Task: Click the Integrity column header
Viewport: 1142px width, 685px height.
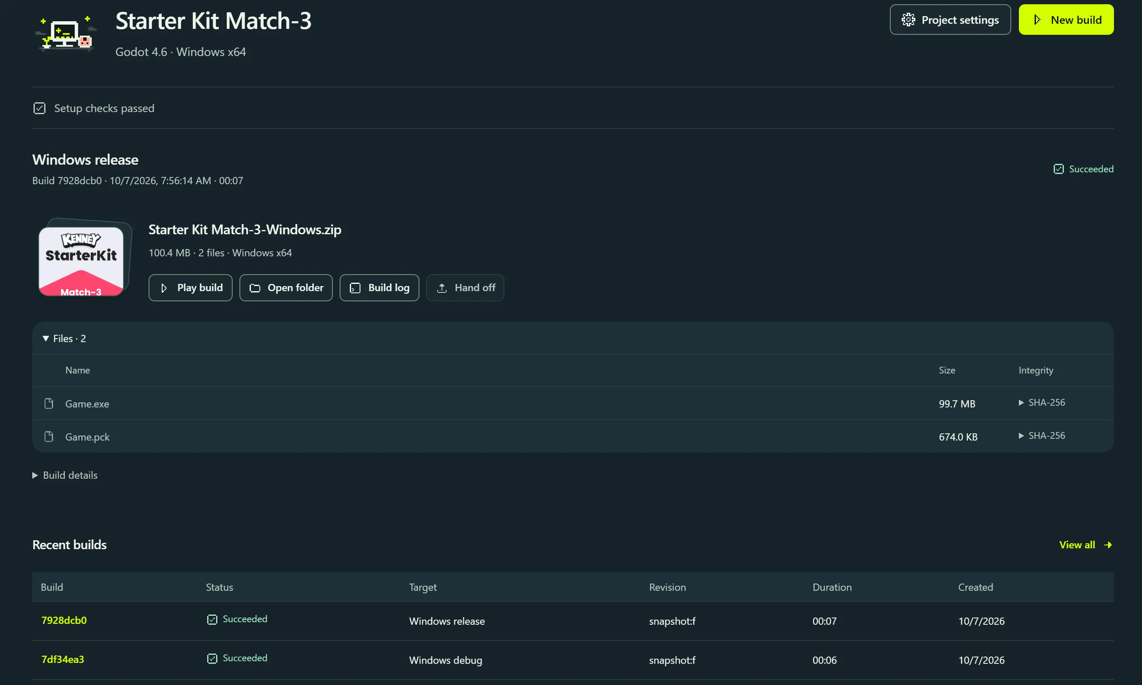Action: click(1036, 370)
